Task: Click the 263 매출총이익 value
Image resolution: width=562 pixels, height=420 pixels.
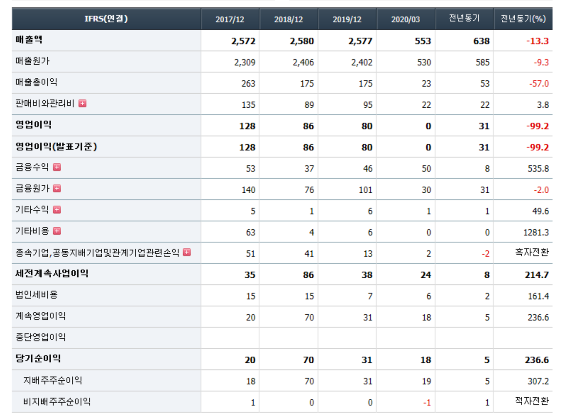Action: pos(248,84)
